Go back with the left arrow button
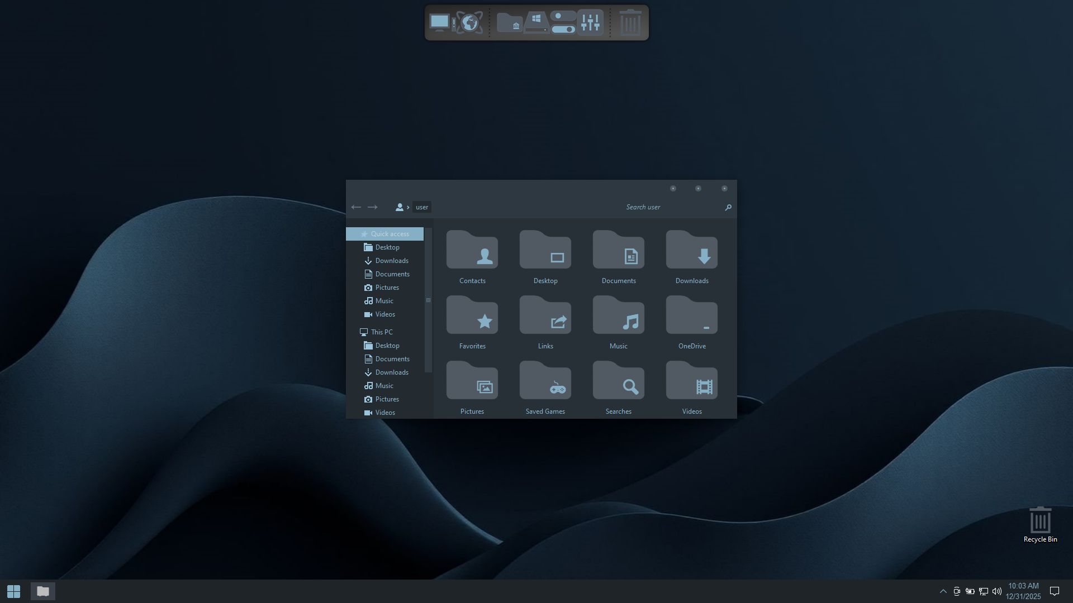Image resolution: width=1073 pixels, height=603 pixels. click(x=356, y=207)
